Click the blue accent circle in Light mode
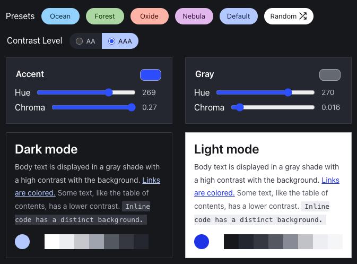 click(202, 242)
